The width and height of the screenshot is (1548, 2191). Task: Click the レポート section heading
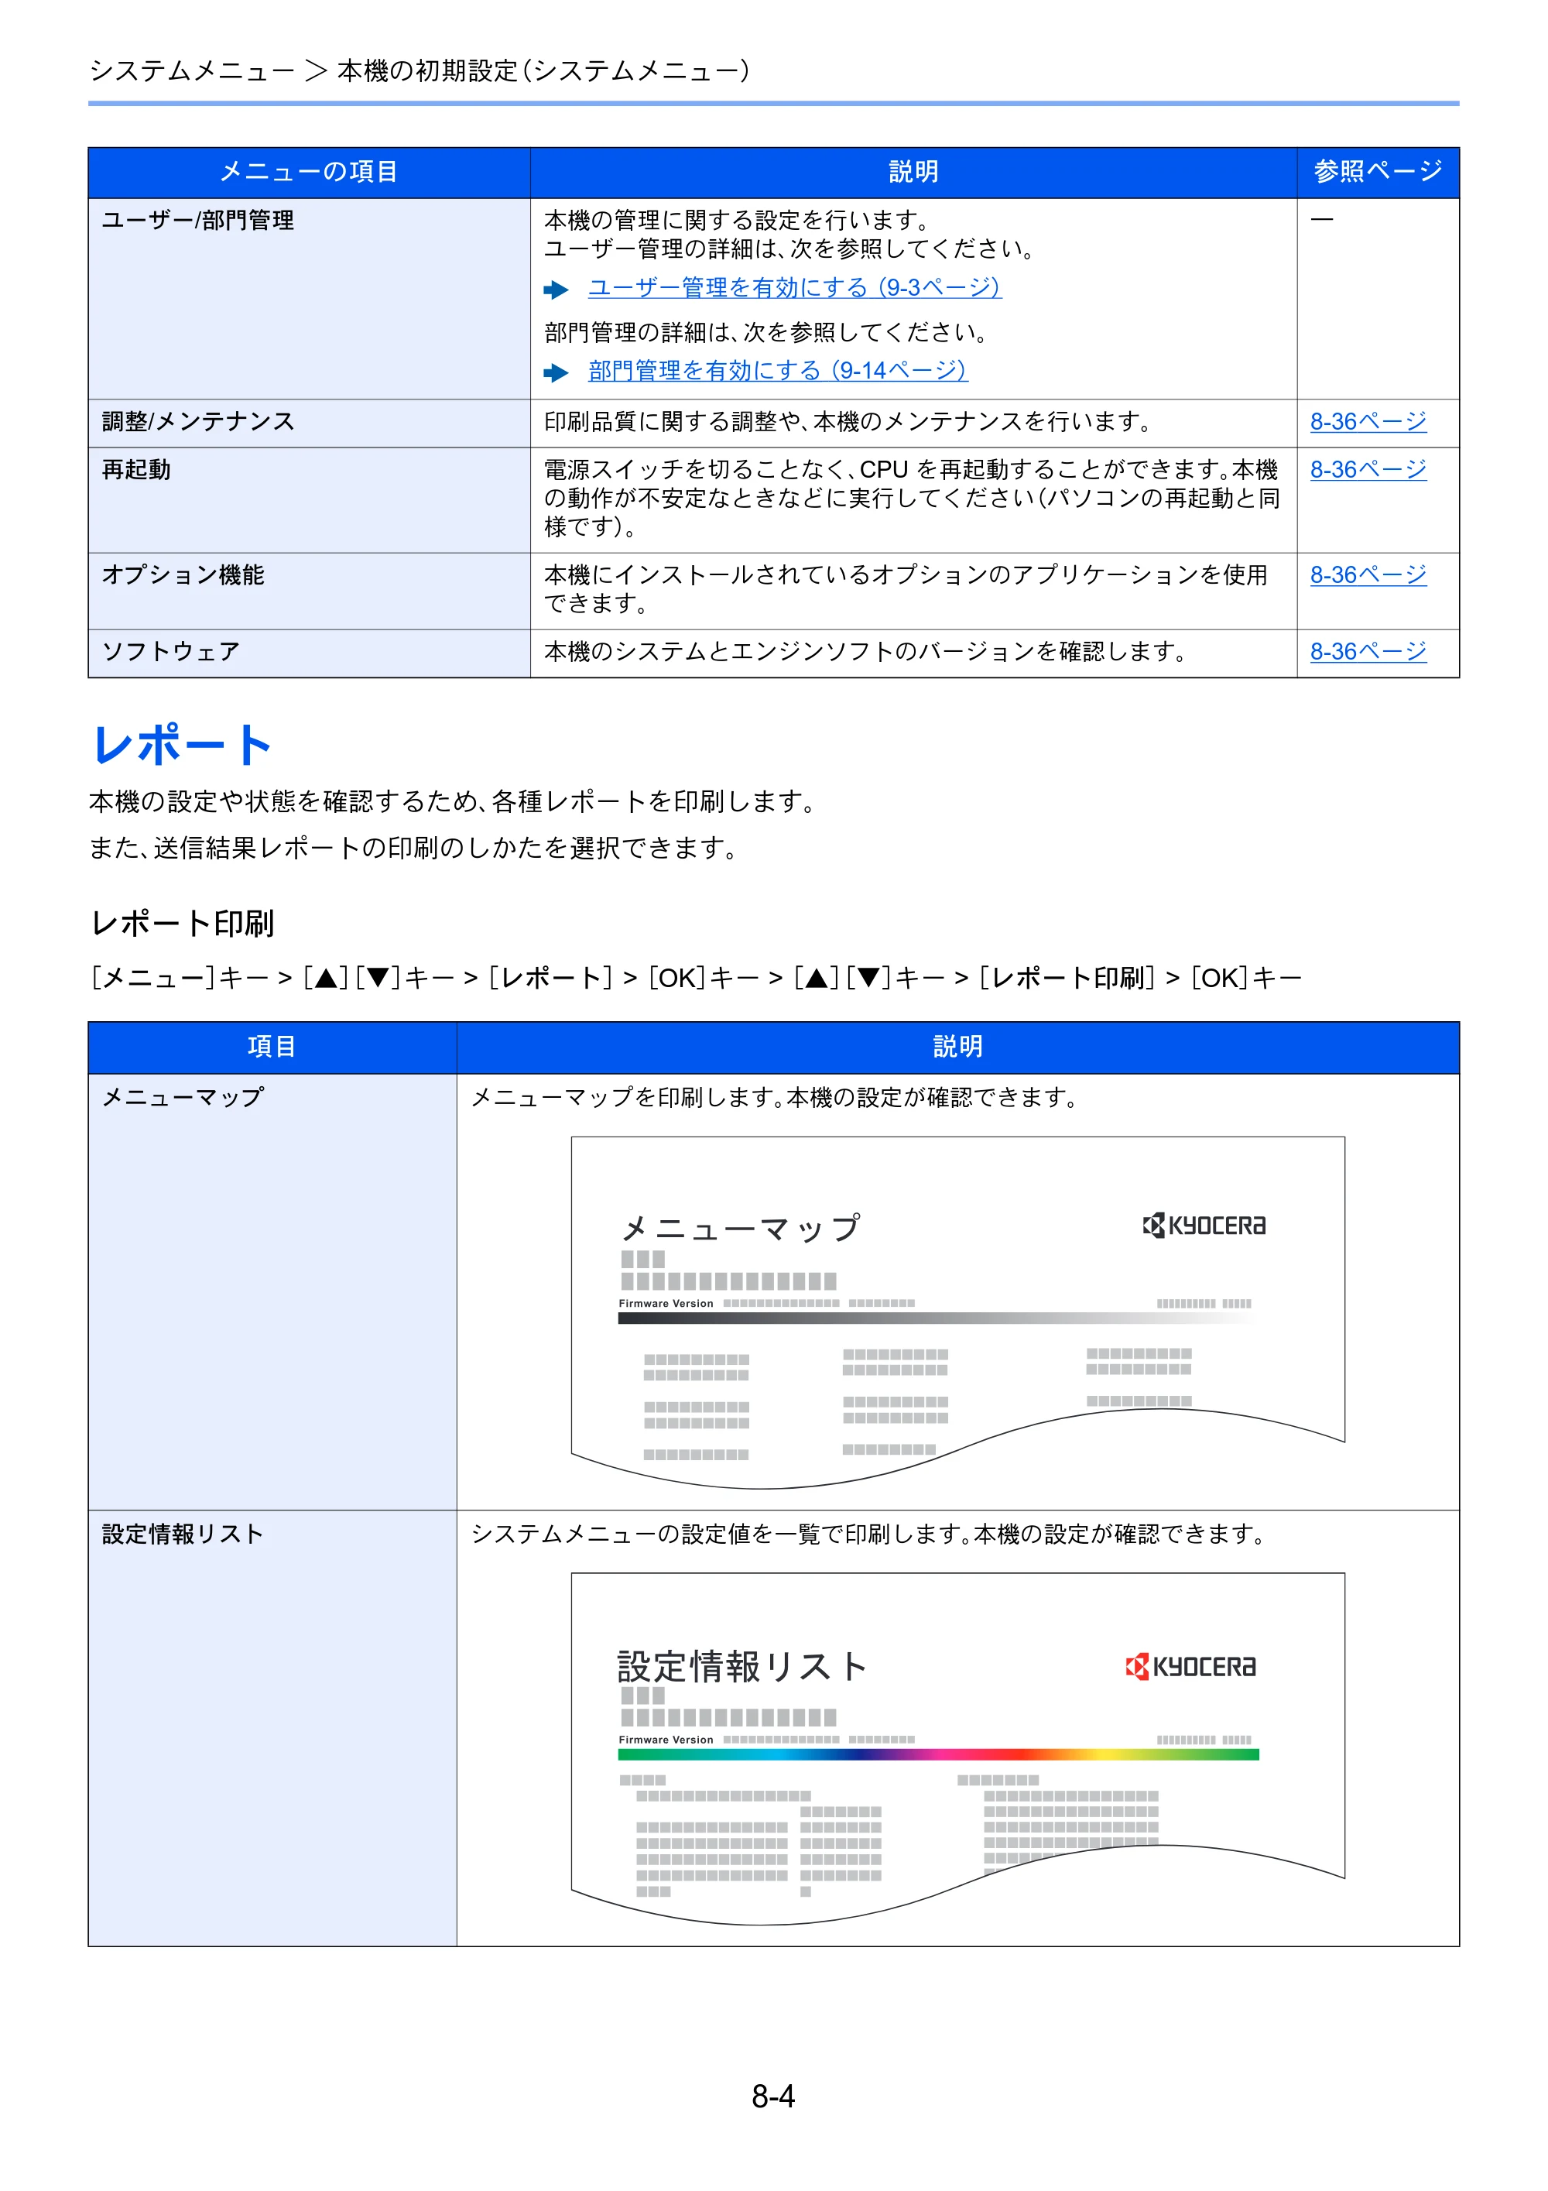click(x=182, y=744)
